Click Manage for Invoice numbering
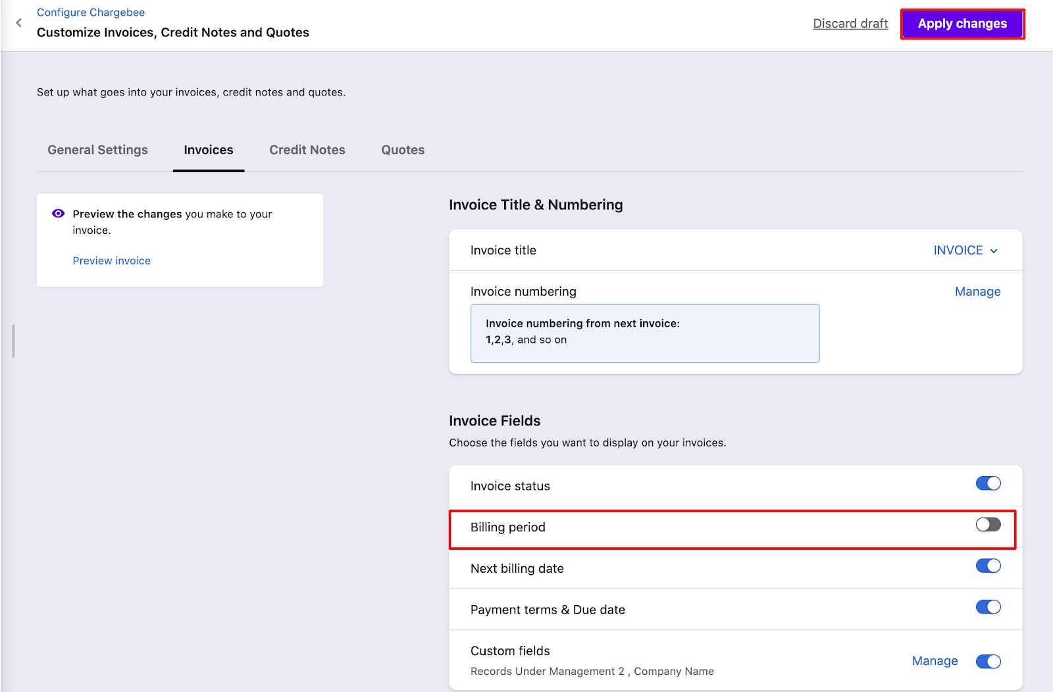The width and height of the screenshot is (1053, 692). (x=977, y=292)
